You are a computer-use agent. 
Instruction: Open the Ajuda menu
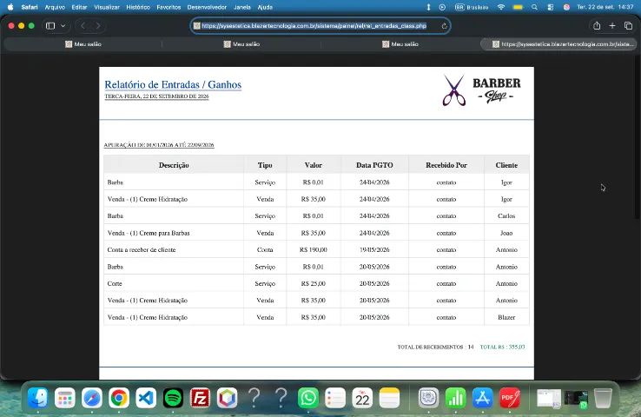(x=265, y=7)
